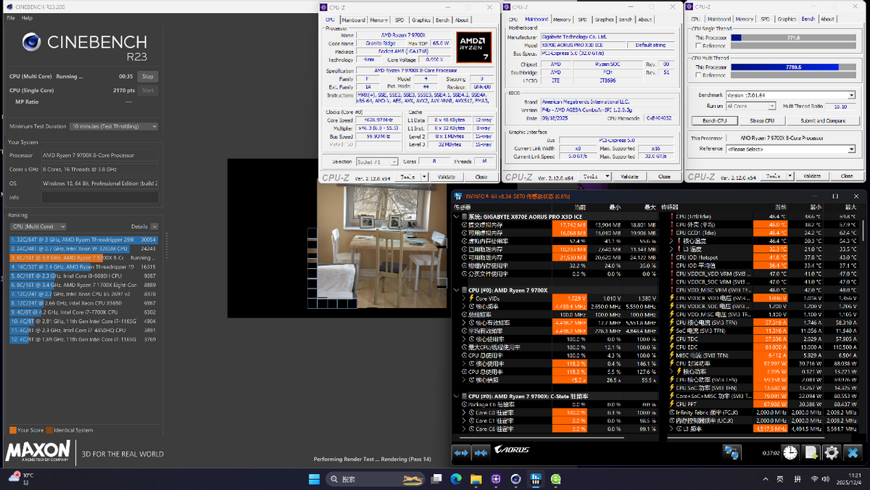
Task: Close the first CPU-Z window via Close button
Action: [481, 176]
